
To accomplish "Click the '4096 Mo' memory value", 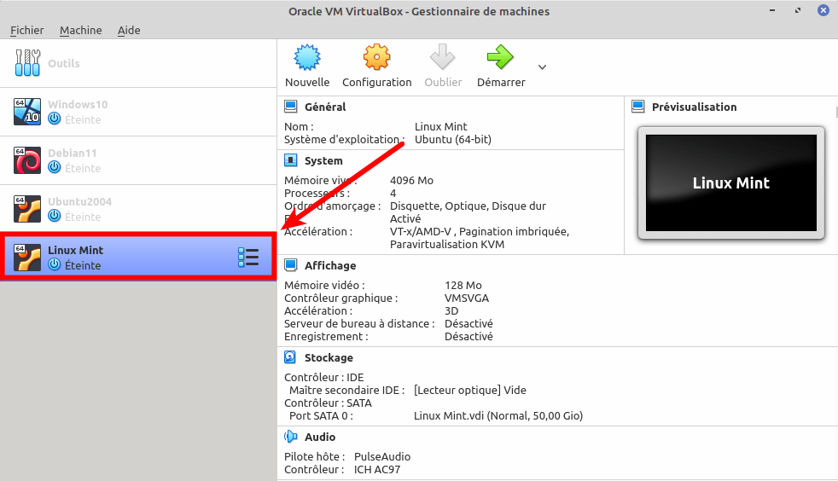I will (x=411, y=181).
